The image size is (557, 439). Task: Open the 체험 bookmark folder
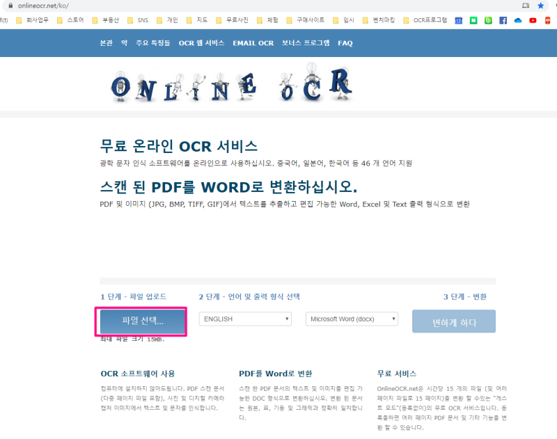point(267,20)
